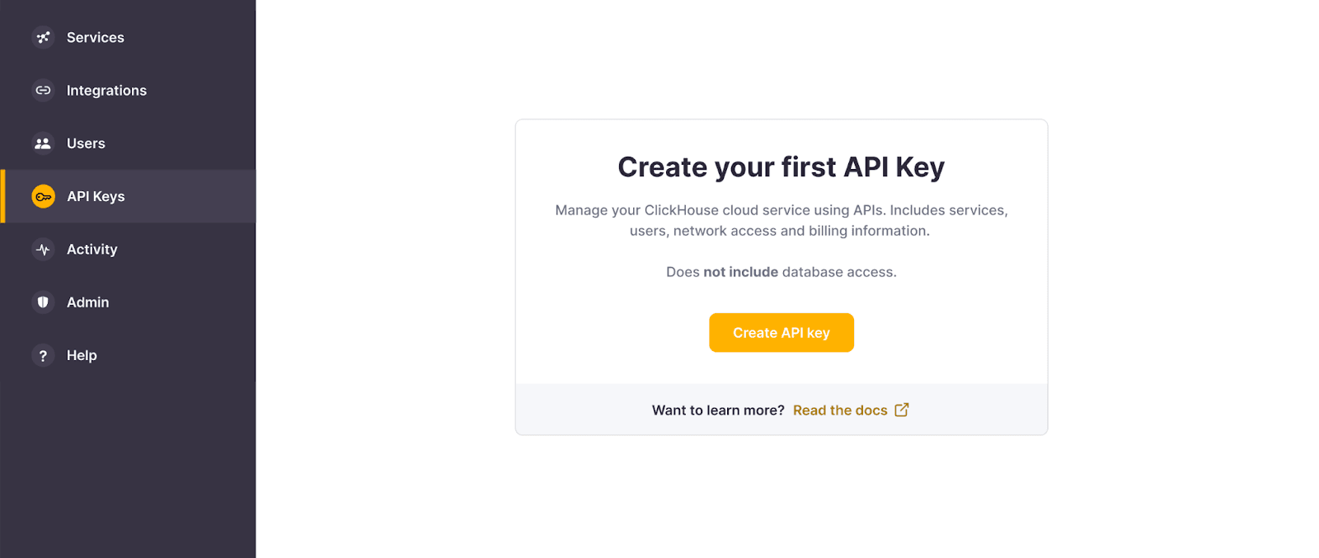Select the API Keys sidebar label

pos(96,196)
